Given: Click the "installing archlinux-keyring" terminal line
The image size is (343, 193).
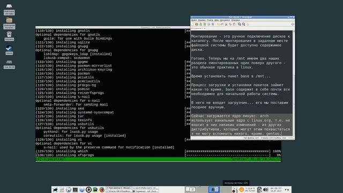Looking at the screenshot, I should (74, 70).
